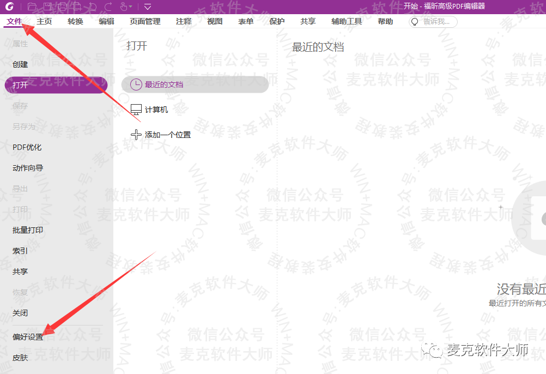Expand the touch mode dropdown arrow
The height and width of the screenshot is (374, 546).
(x=131, y=7)
